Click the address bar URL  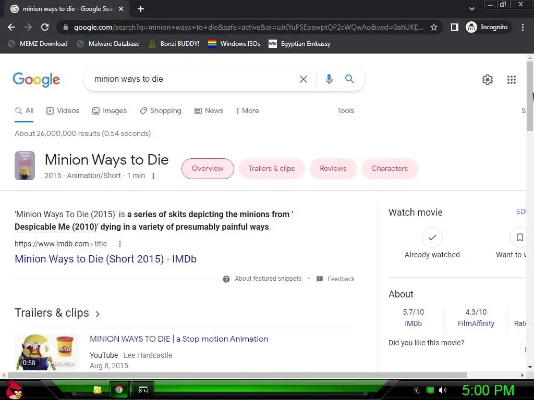248,27
